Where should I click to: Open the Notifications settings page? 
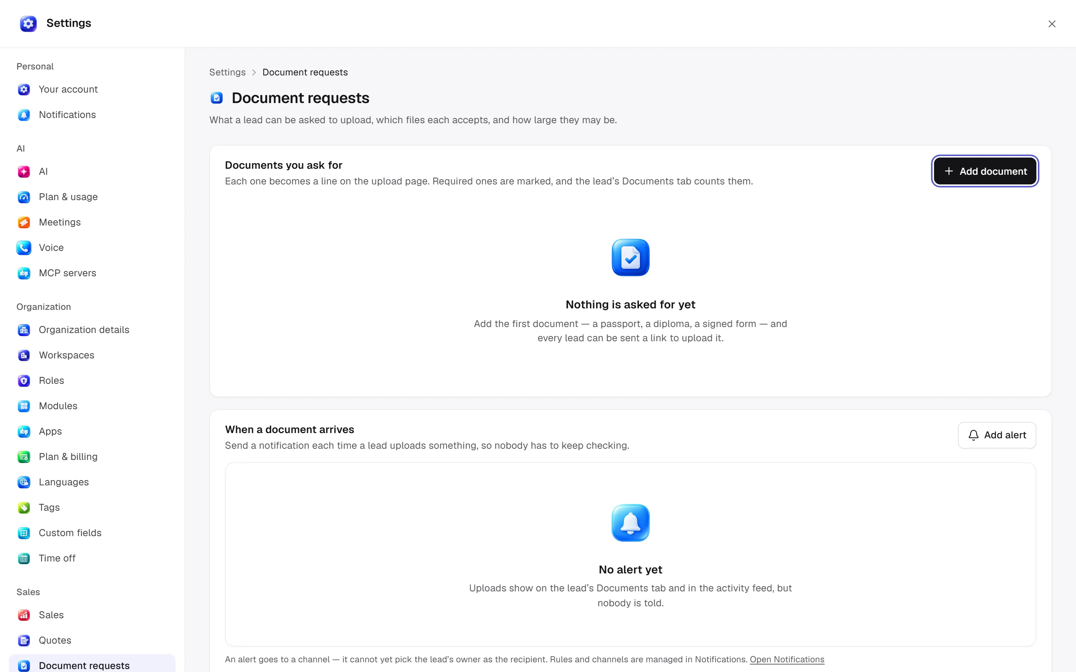(92, 115)
